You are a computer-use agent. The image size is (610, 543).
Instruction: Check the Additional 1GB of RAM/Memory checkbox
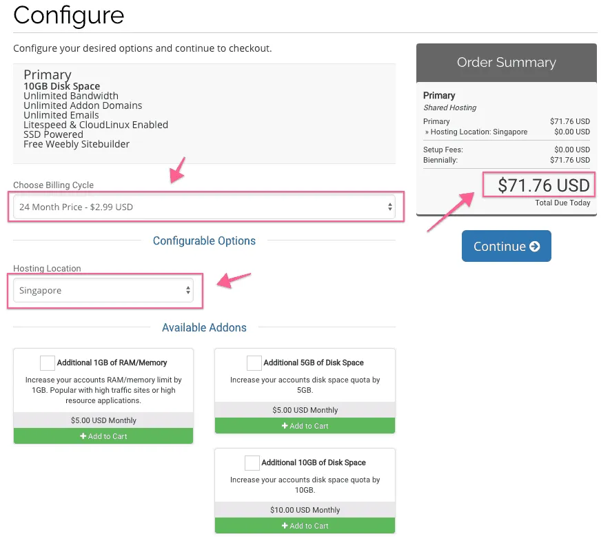(48, 363)
